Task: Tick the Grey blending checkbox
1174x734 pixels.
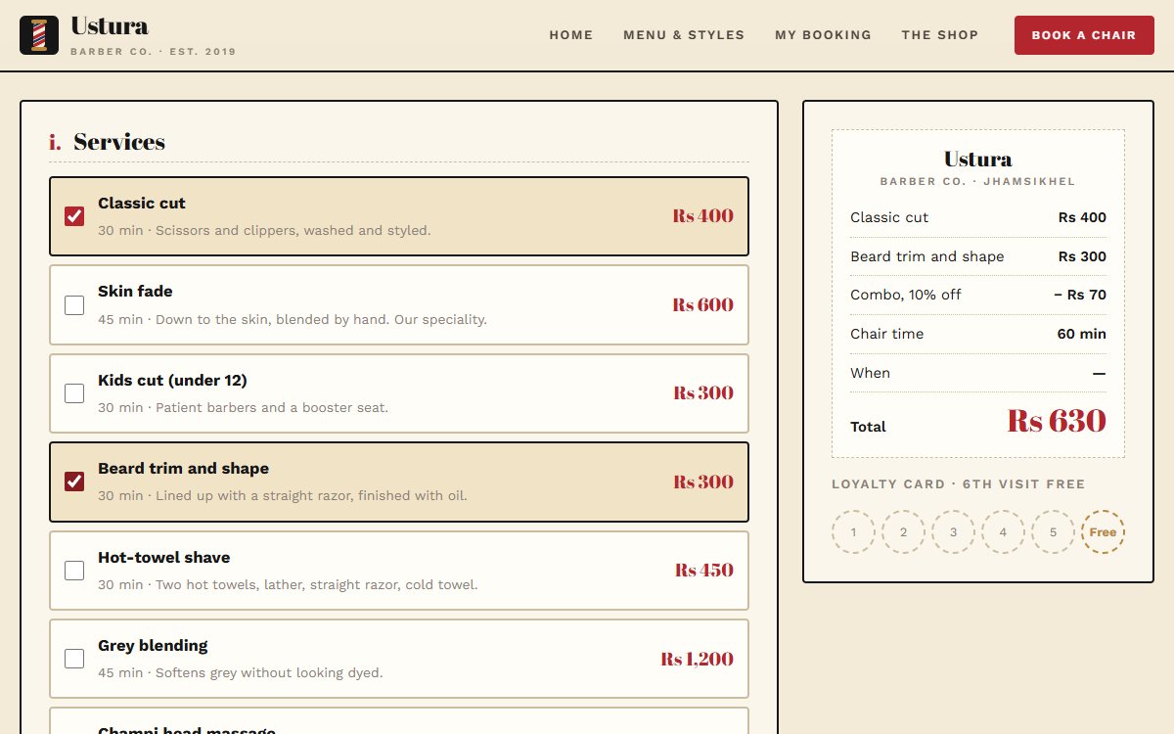Action: pyautogui.click(x=74, y=659)
